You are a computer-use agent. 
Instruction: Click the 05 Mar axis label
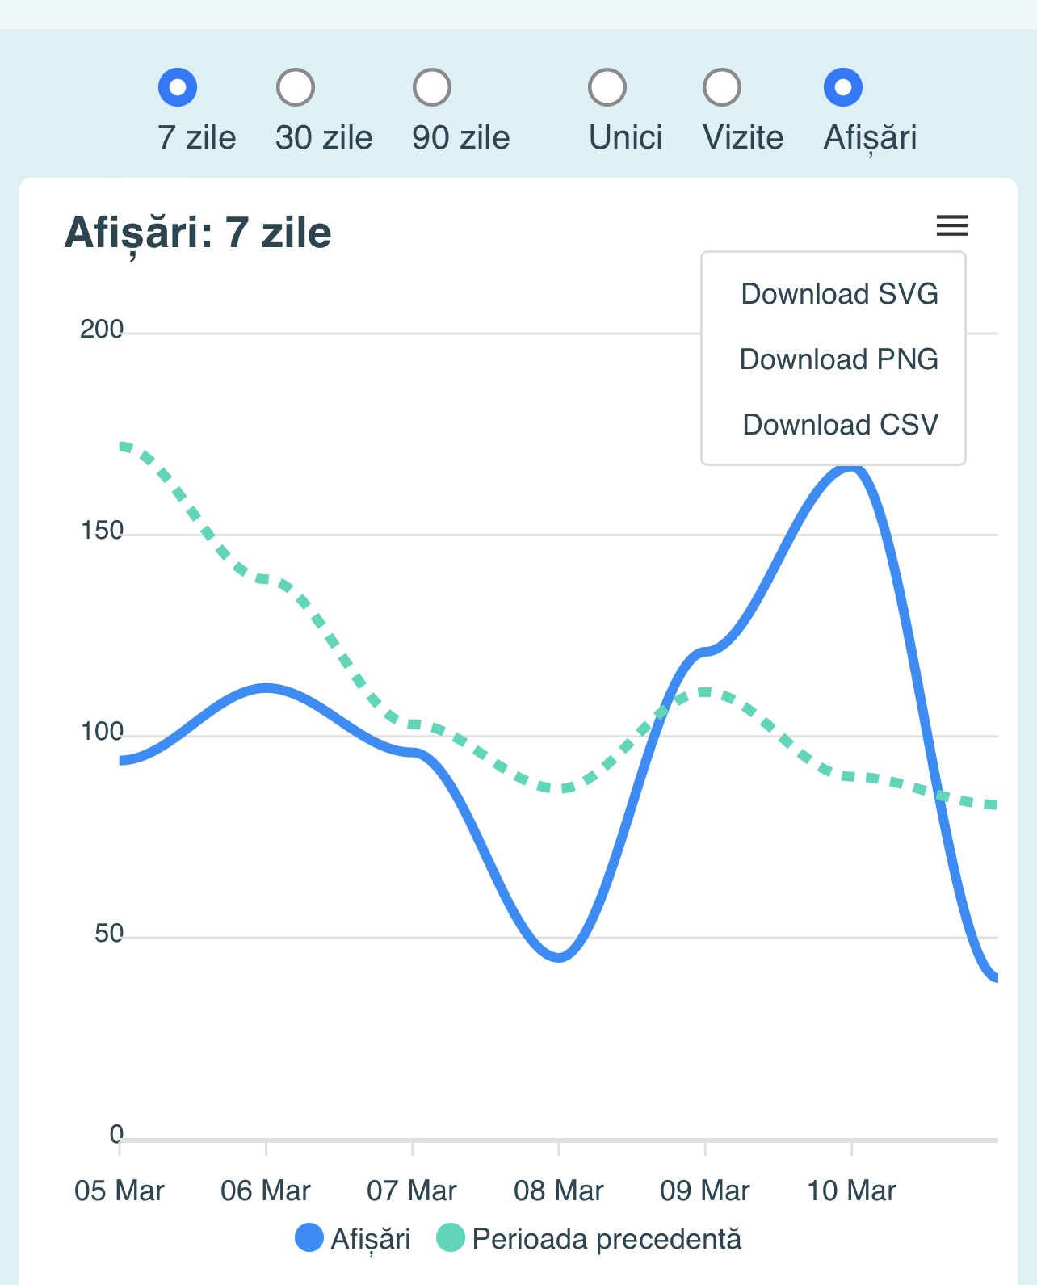tap(120, 1191)
